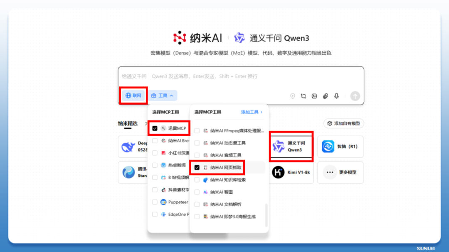This screenshot has height=252, width=449.
Task: Select 通义千问 Qwen3 model card
Action: click(291, 147)
